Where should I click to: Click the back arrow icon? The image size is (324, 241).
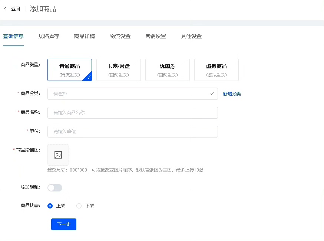(x=5, y=9)
